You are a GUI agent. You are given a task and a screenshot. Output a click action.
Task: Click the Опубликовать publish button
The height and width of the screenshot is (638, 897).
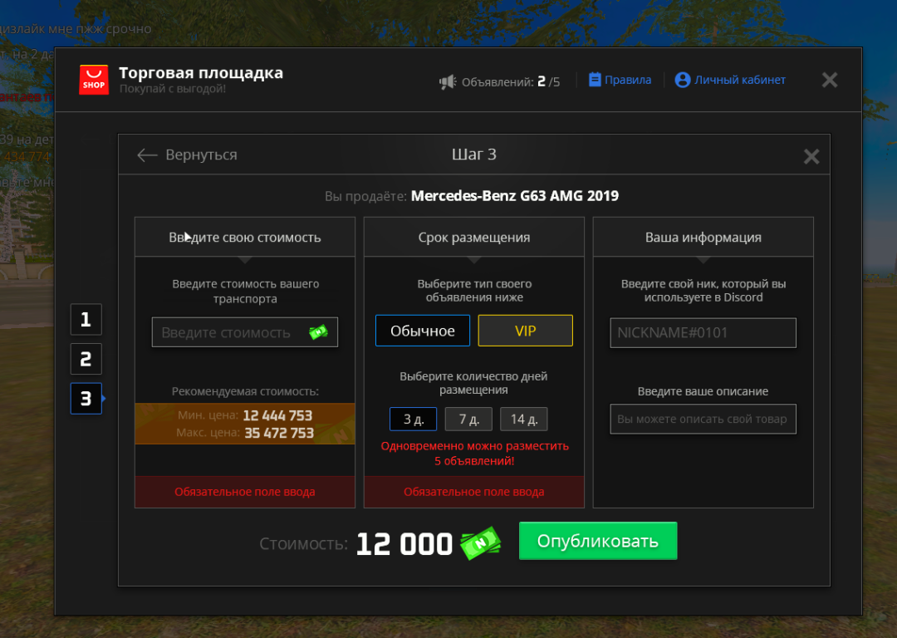point(598,541)
